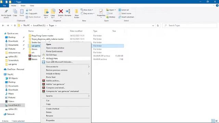This screenshot has width=219, height=123.
Task: Click Cut in the Clipboard group
Action: click(x=29, y=10)
